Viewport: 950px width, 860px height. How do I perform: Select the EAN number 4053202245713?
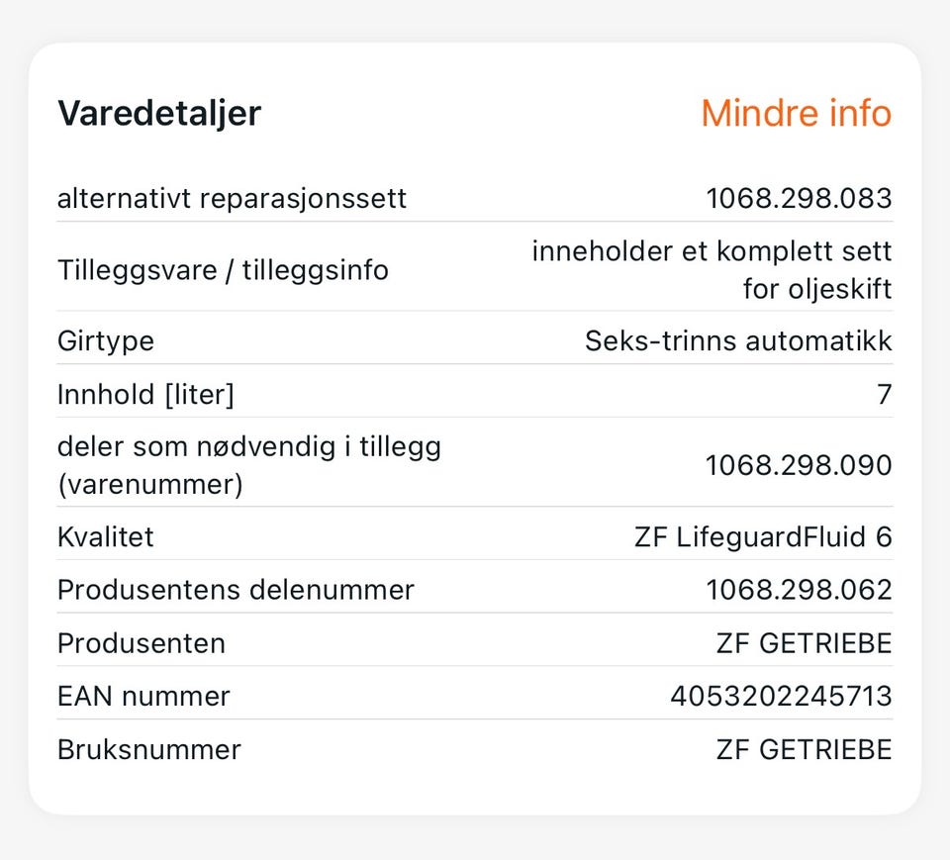point(781,697)
